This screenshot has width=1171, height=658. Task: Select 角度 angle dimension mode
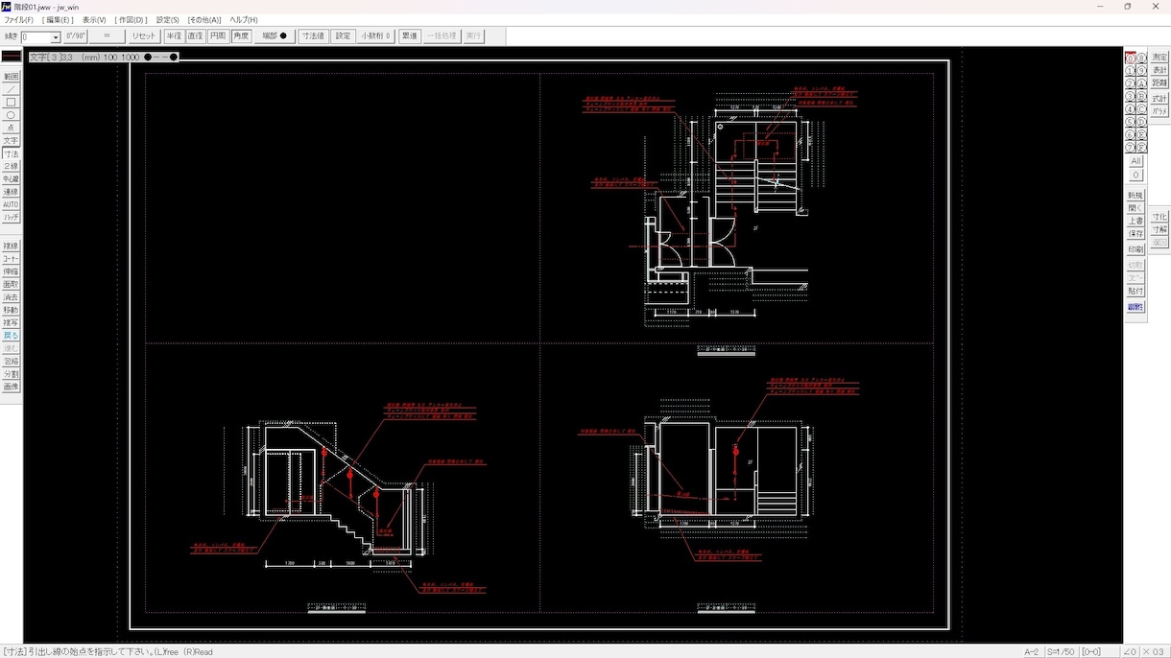pyautogui.click(x=241, y=35)
